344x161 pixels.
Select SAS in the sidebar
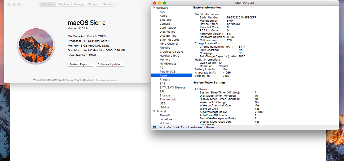point(162,83)
